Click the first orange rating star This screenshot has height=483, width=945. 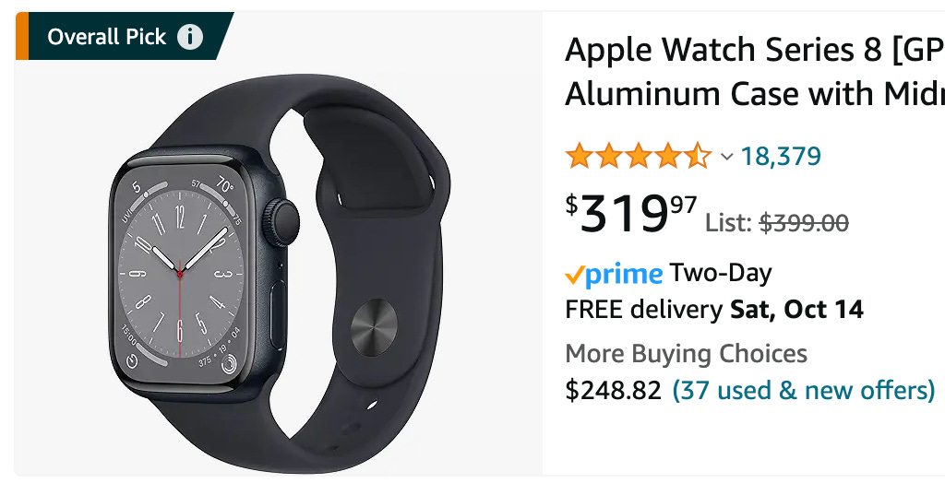tap(580, 156)
